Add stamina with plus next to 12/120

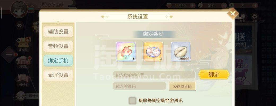(x=193, y=6)
